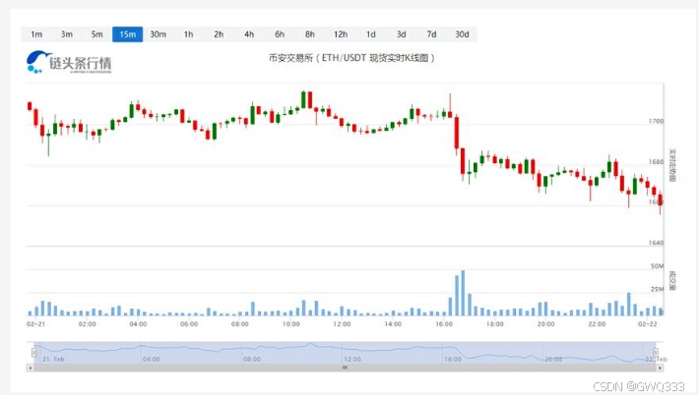Viewport: 699px width, 399px height.
Task: Click the 12:00 label on main time axis
Action: pyautogui.click(x=342, y=324)
